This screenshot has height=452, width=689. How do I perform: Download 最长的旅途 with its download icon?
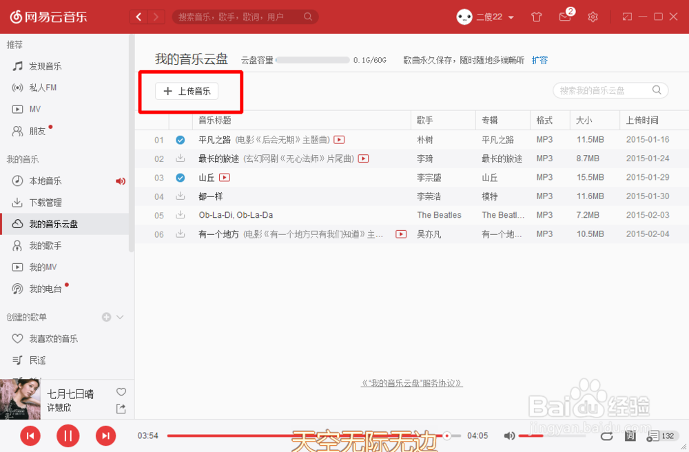tap(180, 158)
